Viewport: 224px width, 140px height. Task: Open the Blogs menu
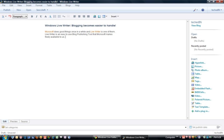[68, 5]
